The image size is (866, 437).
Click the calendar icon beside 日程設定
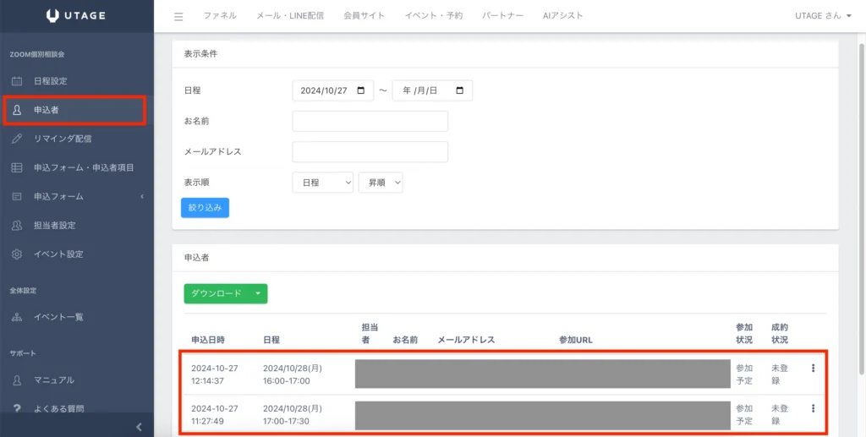(17, 81)
